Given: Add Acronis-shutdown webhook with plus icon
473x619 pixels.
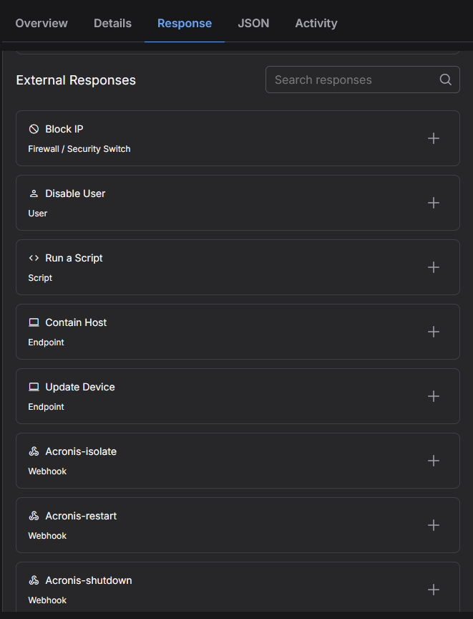Looking at the screenshot, I should tap(433, 590).
